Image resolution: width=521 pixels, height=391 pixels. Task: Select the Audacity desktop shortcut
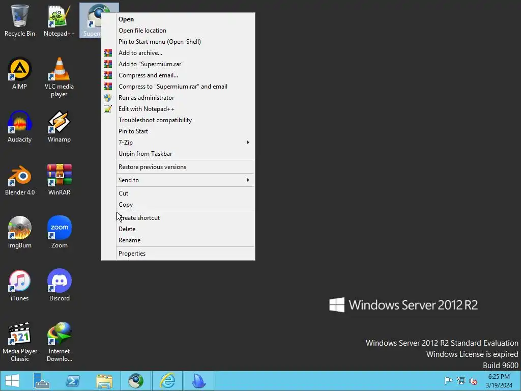click(20, 126)
